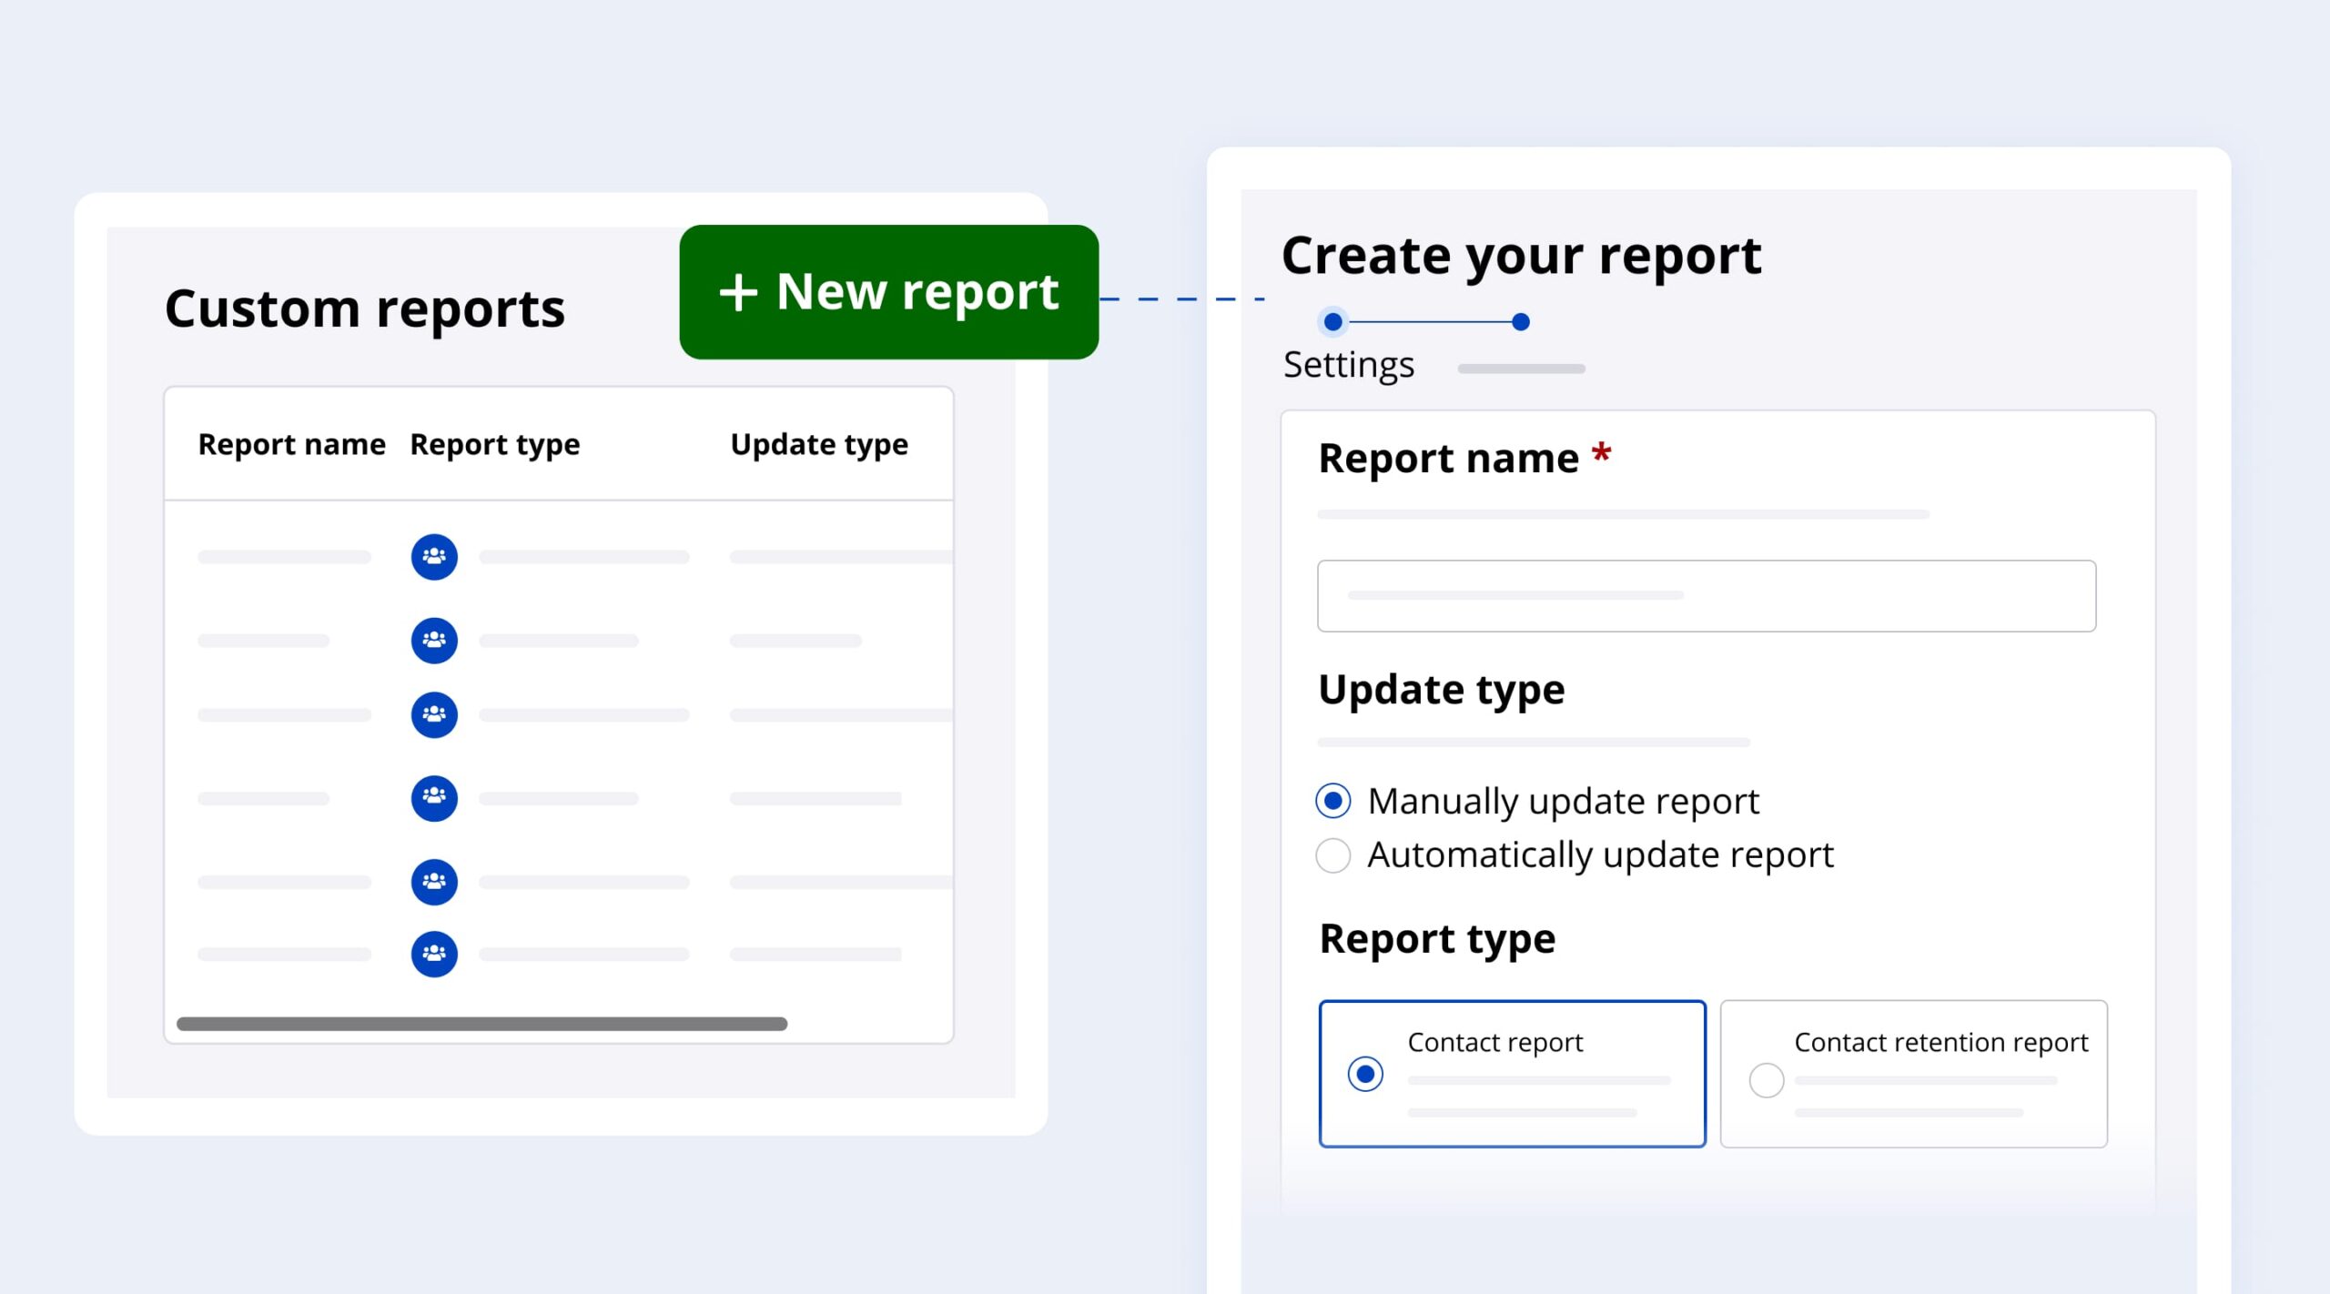Focus the Report name text input field
This screenshot has height=1294, width=2330.
pos(1706,596)
